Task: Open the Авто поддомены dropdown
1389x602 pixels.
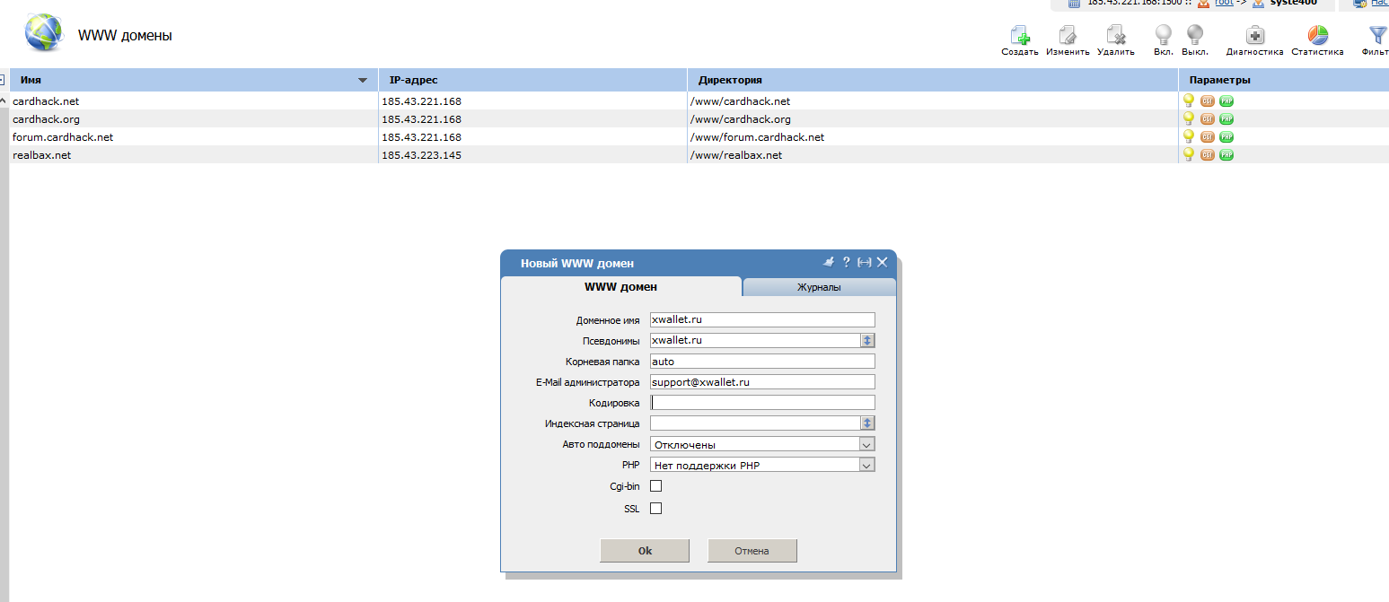Action: tap(762, 444)
